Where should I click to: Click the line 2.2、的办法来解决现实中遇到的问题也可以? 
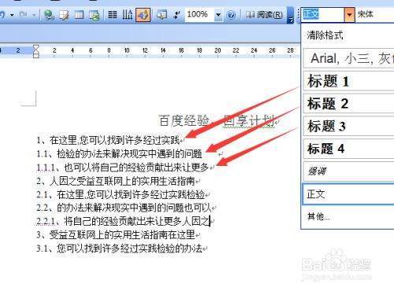tap(124, 208)
